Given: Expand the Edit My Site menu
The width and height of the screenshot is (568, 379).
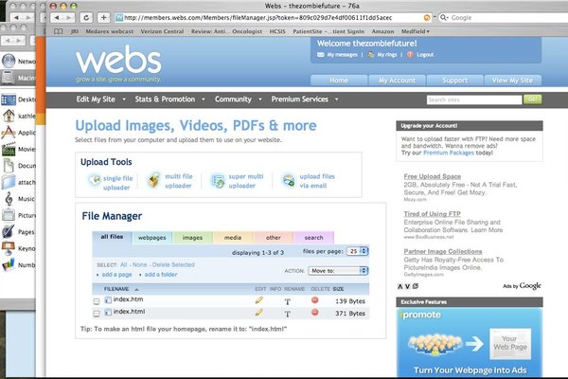Looking at the screenshot, I should pos(99,99).
